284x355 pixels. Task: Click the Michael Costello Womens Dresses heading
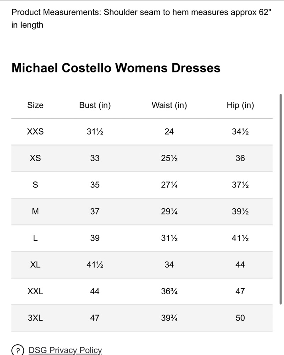tap(116, 68)
